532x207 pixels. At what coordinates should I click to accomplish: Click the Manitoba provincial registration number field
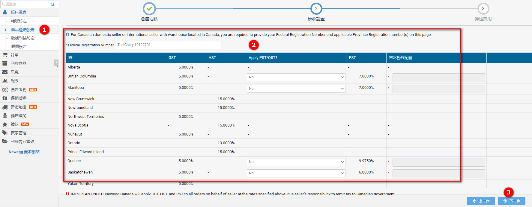(x=439, y=89)
